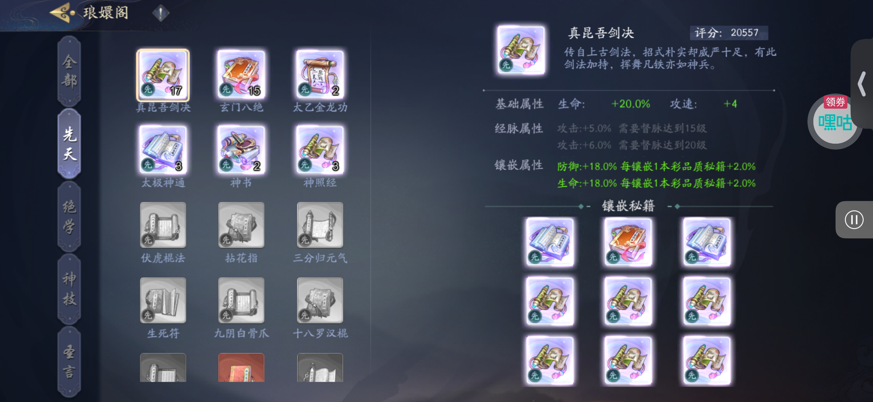Go back using the golden arrow
This screenshot has height=402, width=873.
(x=62, y=13)
